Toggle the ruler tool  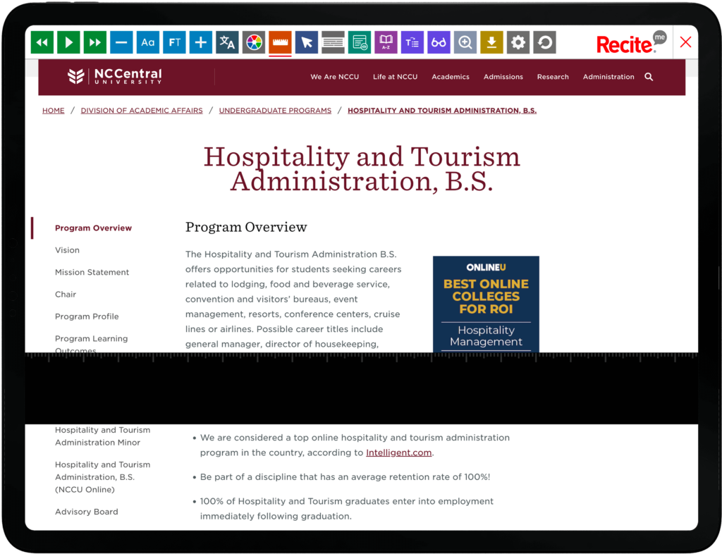coord(280,42)
